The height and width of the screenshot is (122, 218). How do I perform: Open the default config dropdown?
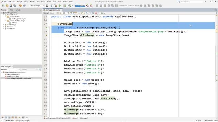[x=36, y=6]
